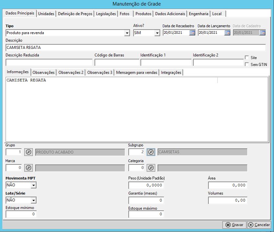Click the Cancelar button
This screenshot has height=232, width=274.
point(259,225)
